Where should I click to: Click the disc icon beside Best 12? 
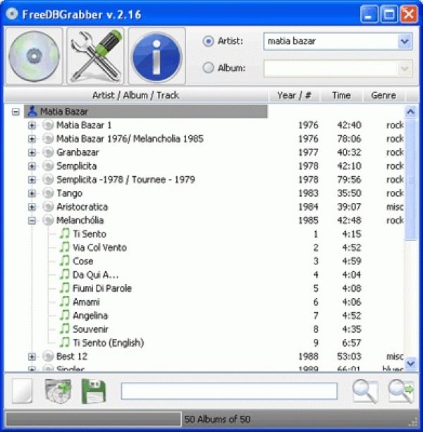tap(48, 356)
